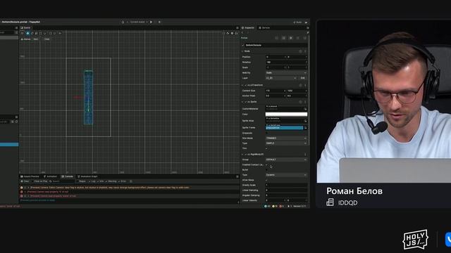Toggle the Allow Sleep checkbox
The height and width of the screenshot is (253, 451).
tap(266, 180)
